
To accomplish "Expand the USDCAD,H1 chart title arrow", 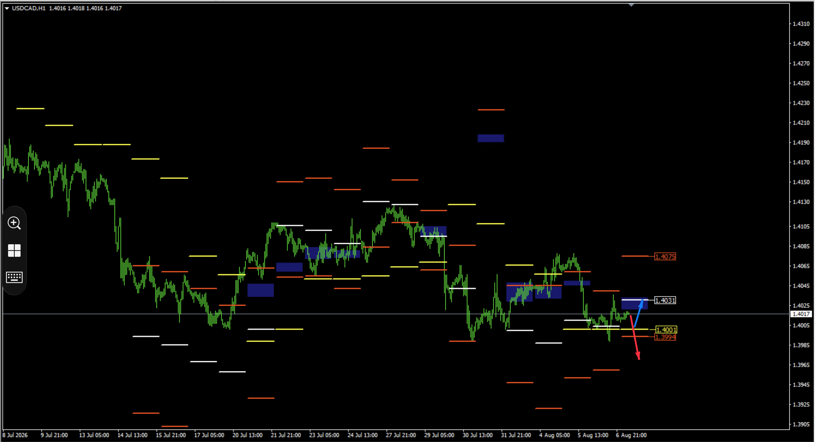I will (x=7, y=8).
